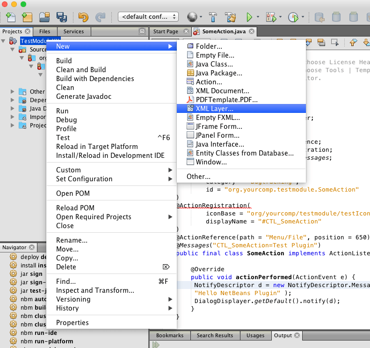Click the Undo arrow icon
370x348 pixels.
click(83, 17)
